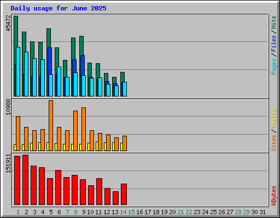
Task: Click the cyan Pages bar for day 6
Action: pos(59,81)
